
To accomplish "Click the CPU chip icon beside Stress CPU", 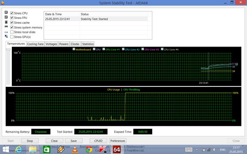I will pos(6,12).
